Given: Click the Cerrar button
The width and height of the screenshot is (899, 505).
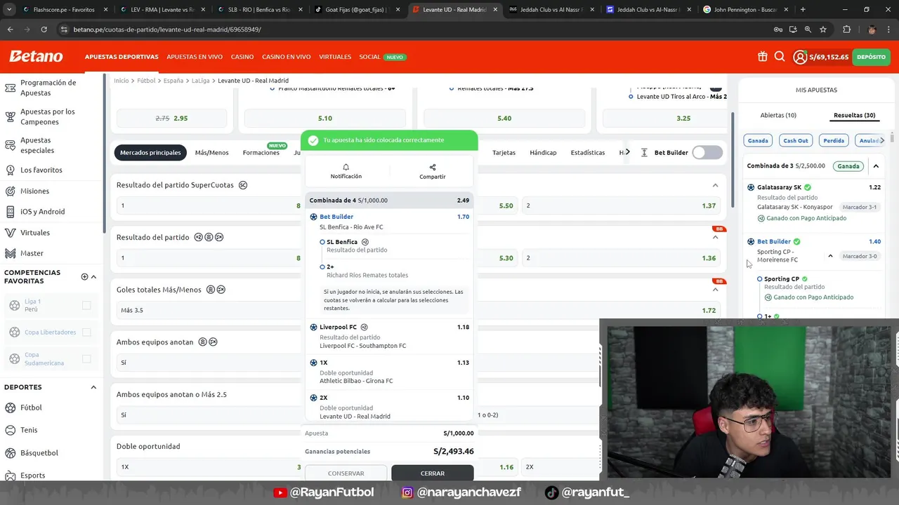Looking at the screenshot, I should pyautogui.click(x=433, y=473).
